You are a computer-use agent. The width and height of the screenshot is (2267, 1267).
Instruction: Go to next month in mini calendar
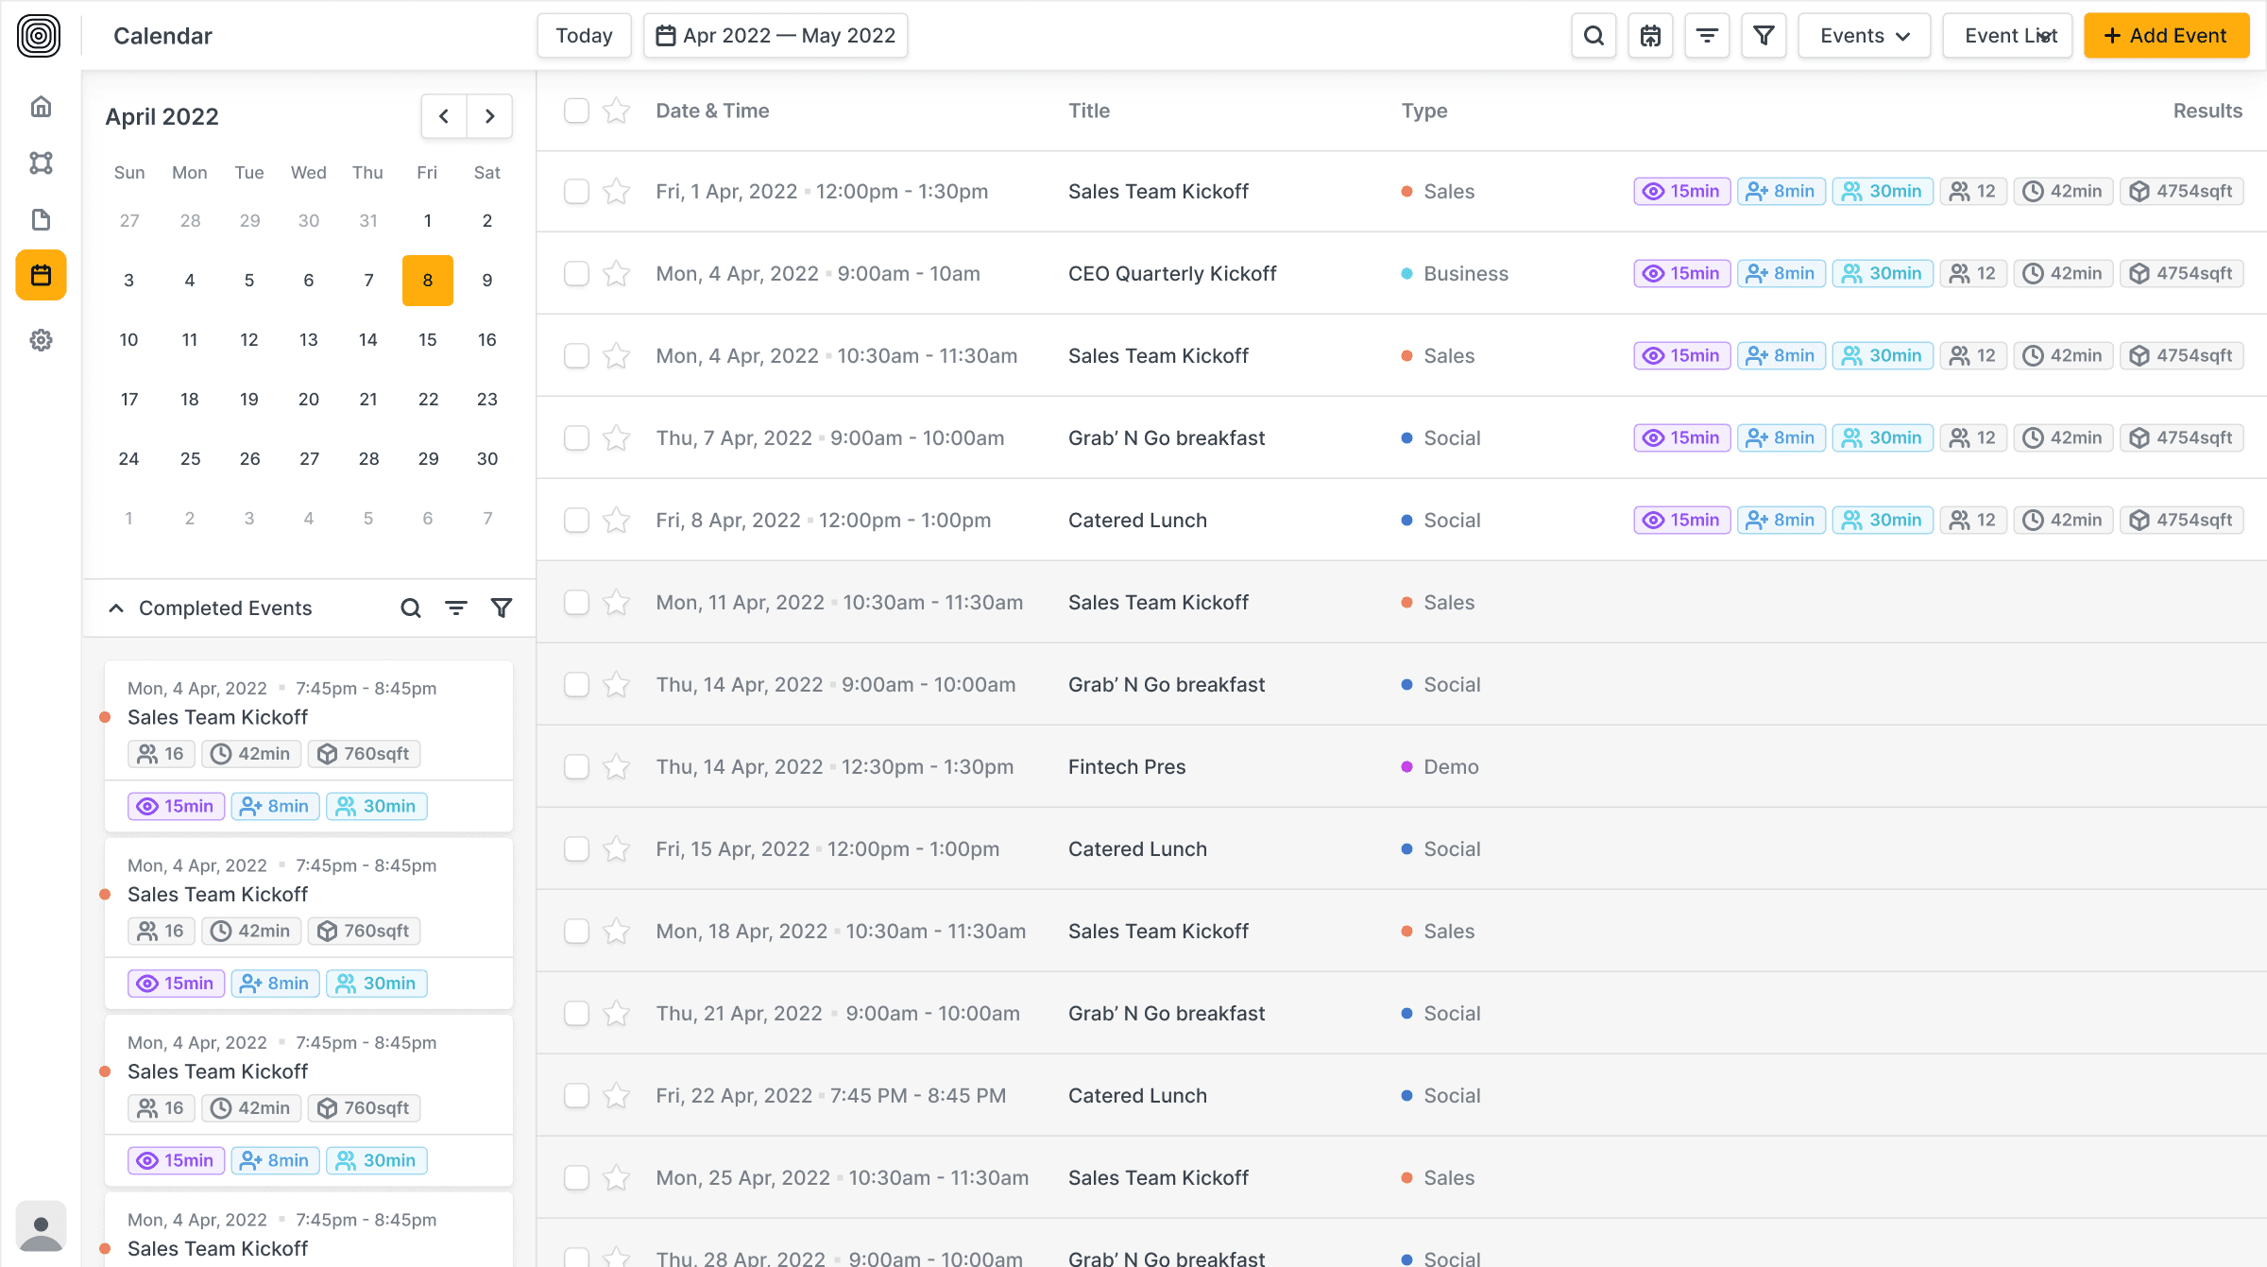pyautogui.click(x=489, y=116)
